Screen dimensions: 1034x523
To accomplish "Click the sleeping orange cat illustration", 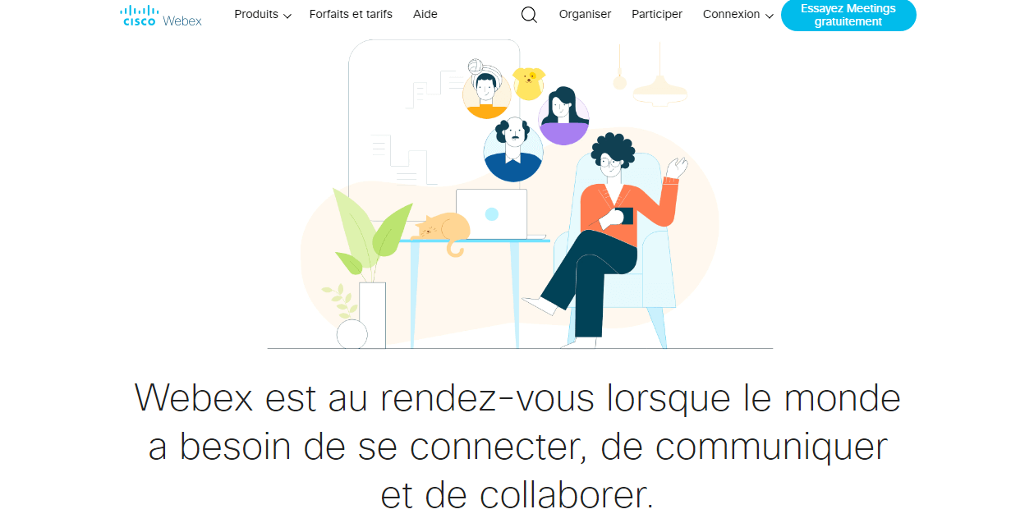I will pyautogui.click(x=443, y=231).
